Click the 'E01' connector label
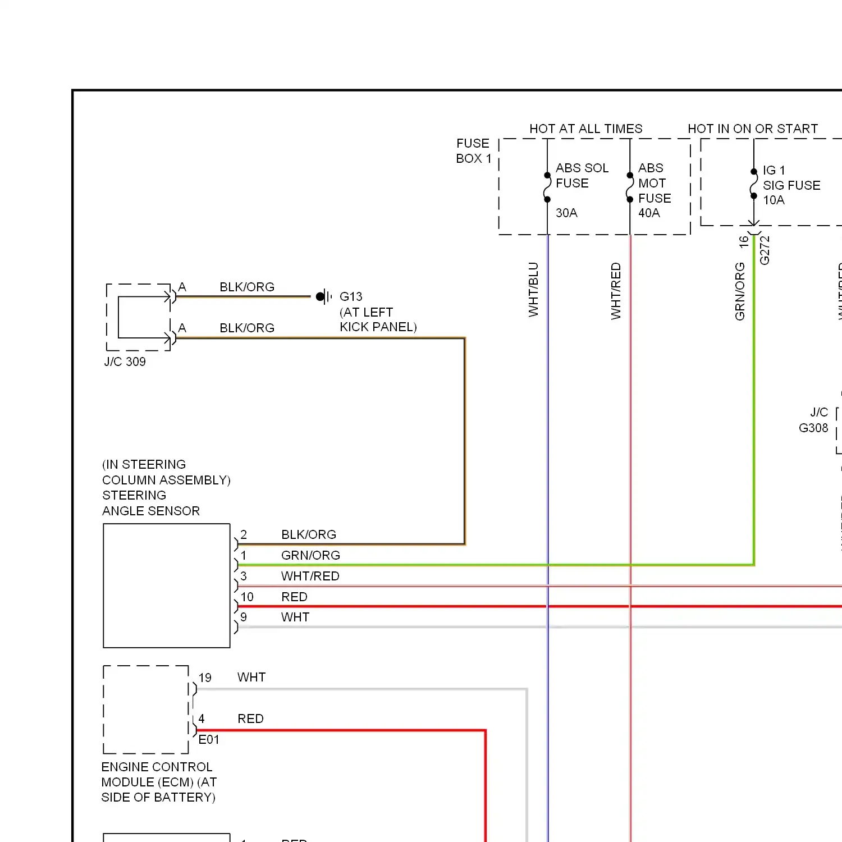This screenshot has height=842, width=842. click(209, 739)
